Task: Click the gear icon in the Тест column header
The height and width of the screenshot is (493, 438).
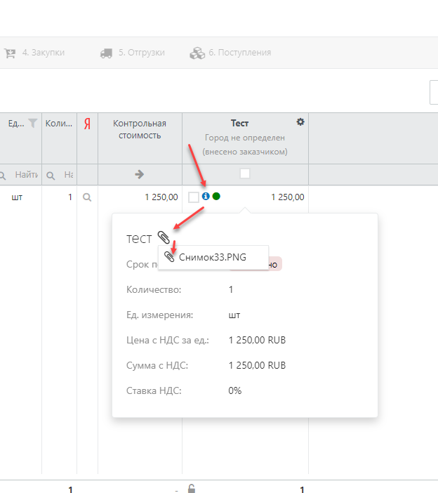Action: click(300, 122)
